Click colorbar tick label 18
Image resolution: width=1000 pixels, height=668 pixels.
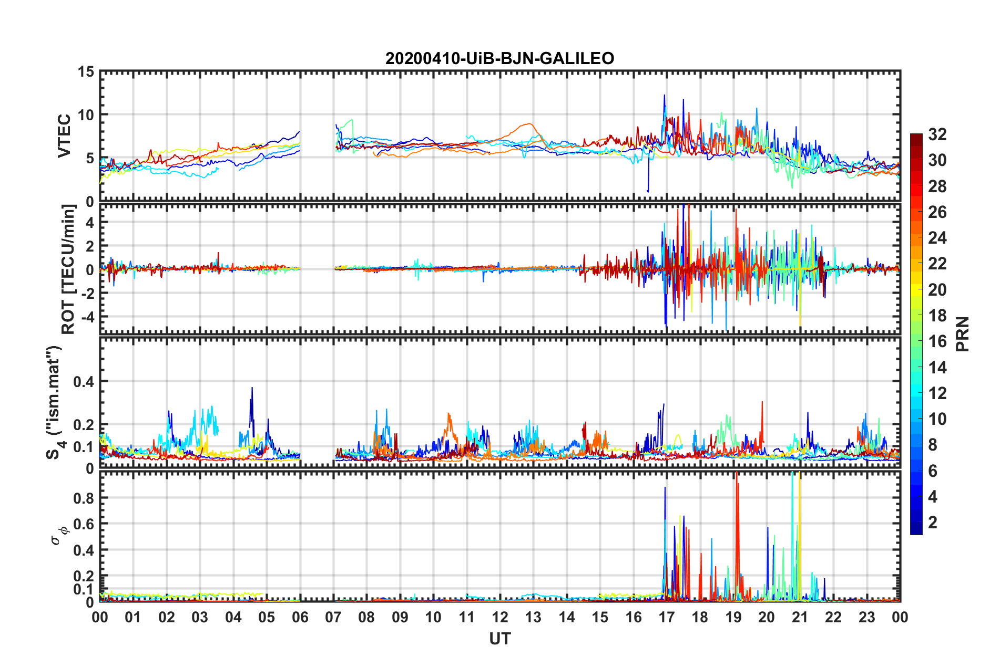937,316
